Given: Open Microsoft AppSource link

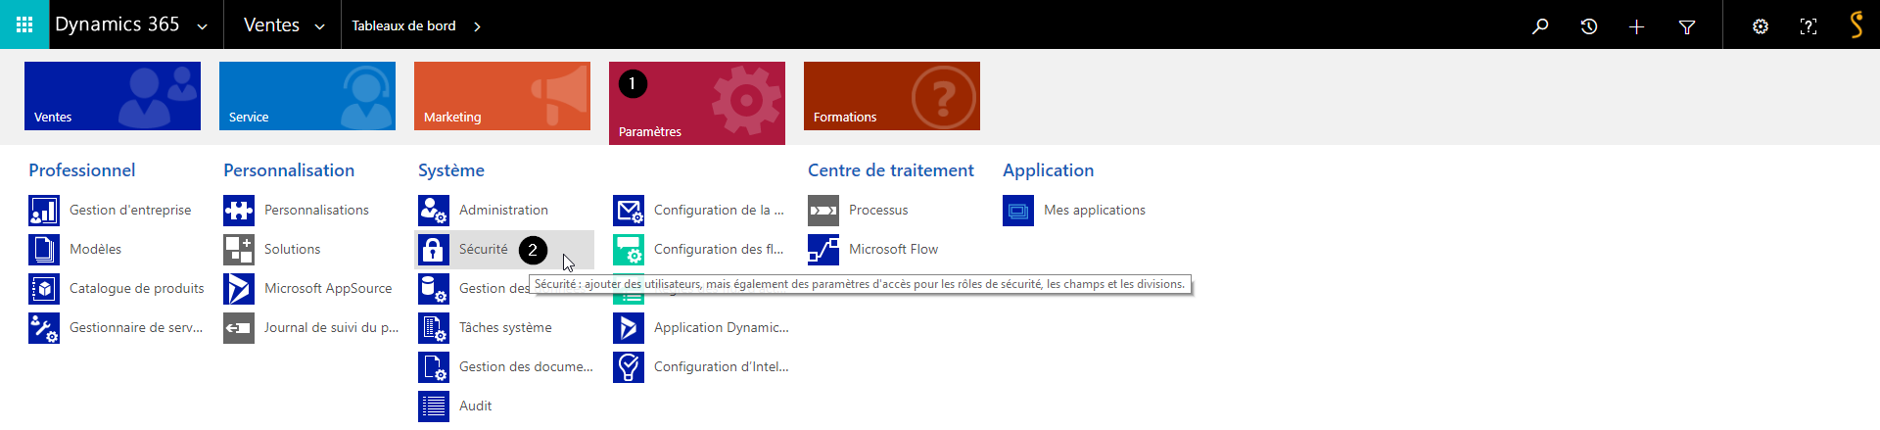Looking at the screenshot, I should coord(328,289).
